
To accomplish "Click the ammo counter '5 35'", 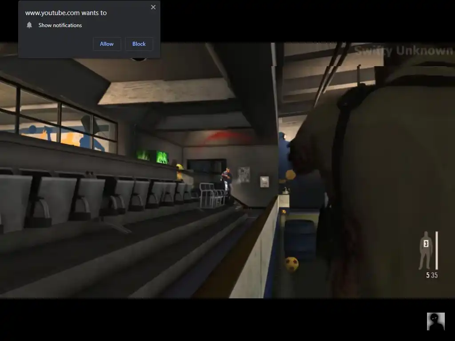I will [432, 275].
